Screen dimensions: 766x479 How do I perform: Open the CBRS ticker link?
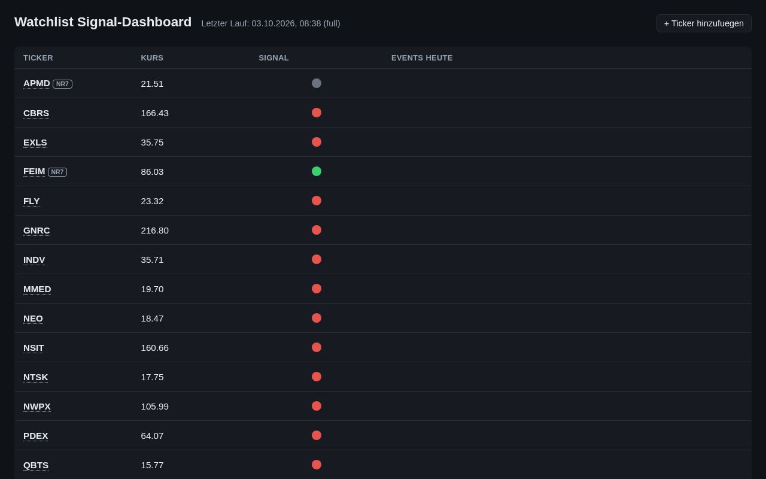36,113
